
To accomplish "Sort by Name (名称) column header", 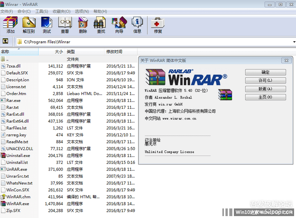I will (19, 52).
